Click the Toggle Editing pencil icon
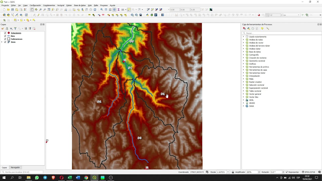Image resolution: width=322 pixels, height=181 pixels. pyautogui.click(x=38, y=15)
